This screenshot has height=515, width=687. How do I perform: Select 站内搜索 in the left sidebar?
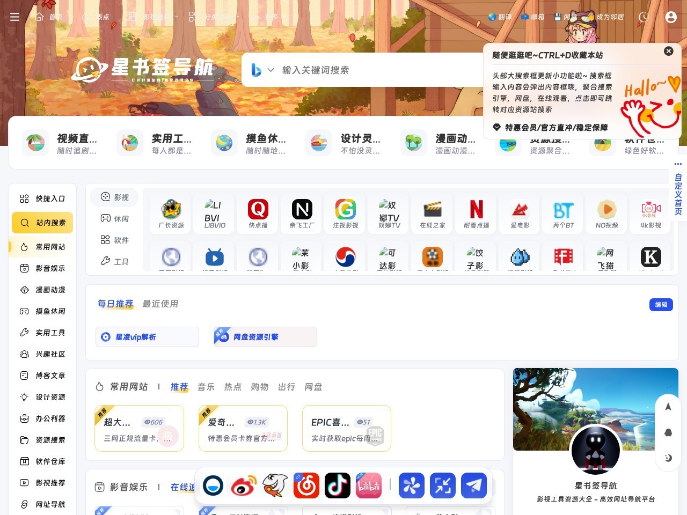click(42, 223)
